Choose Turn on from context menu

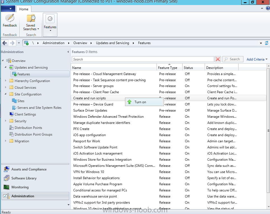[x=144, y=102]
